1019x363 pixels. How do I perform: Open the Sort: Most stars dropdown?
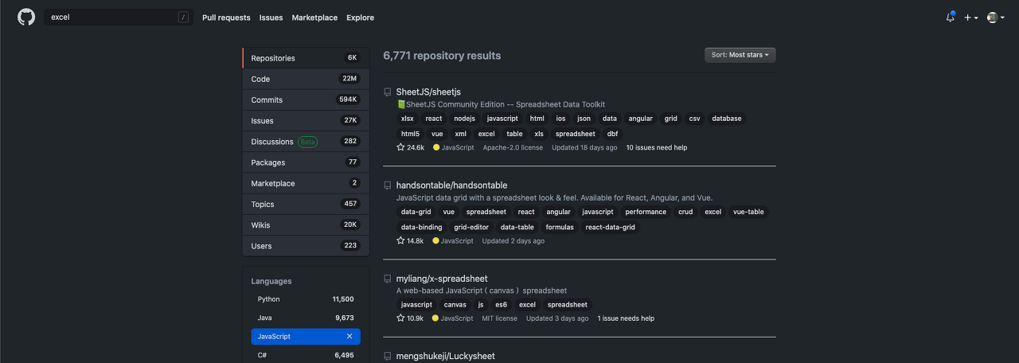tap(740, 55)
